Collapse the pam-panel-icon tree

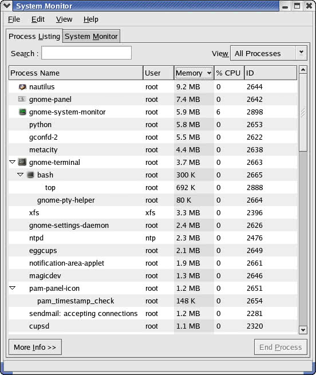point(12,288)
